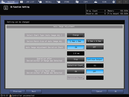Turn Deviation Check ON
Viewport: 129px width, 97px height.
click(x=76, y=47)
